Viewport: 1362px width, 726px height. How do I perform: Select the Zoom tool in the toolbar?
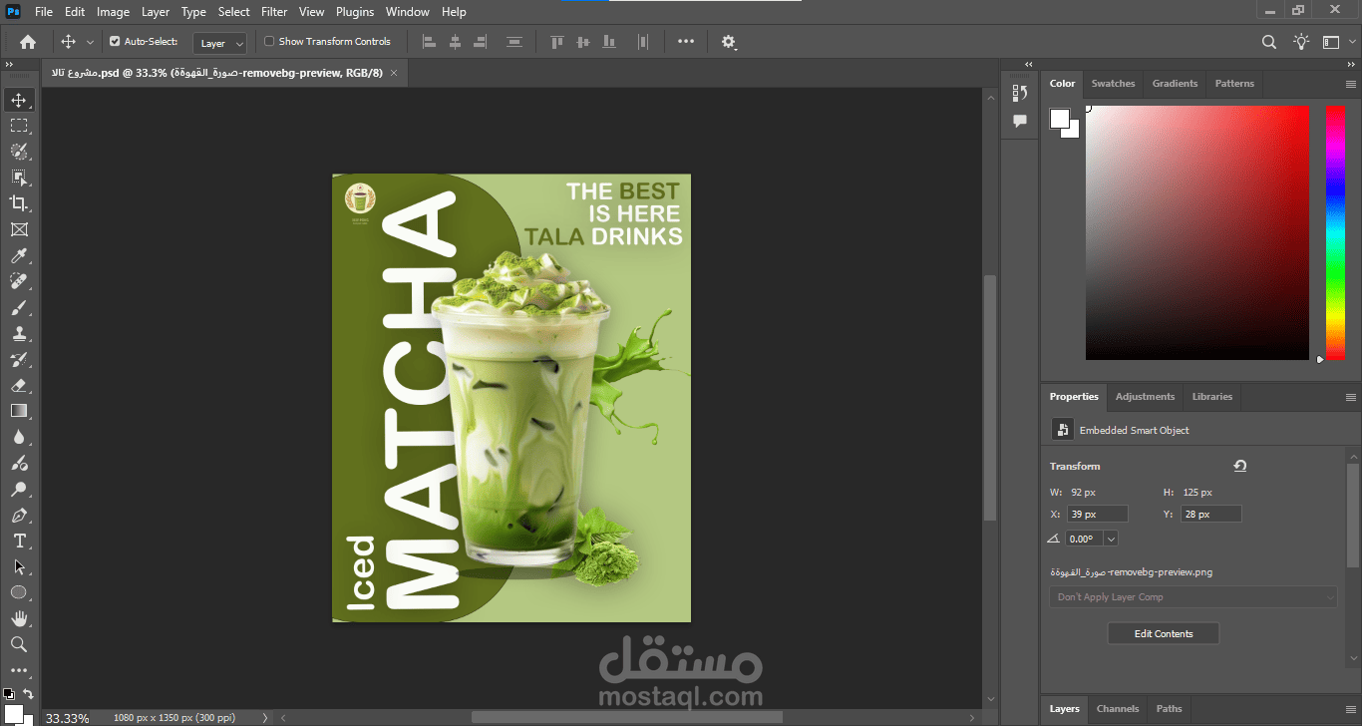tap(18, 644)
